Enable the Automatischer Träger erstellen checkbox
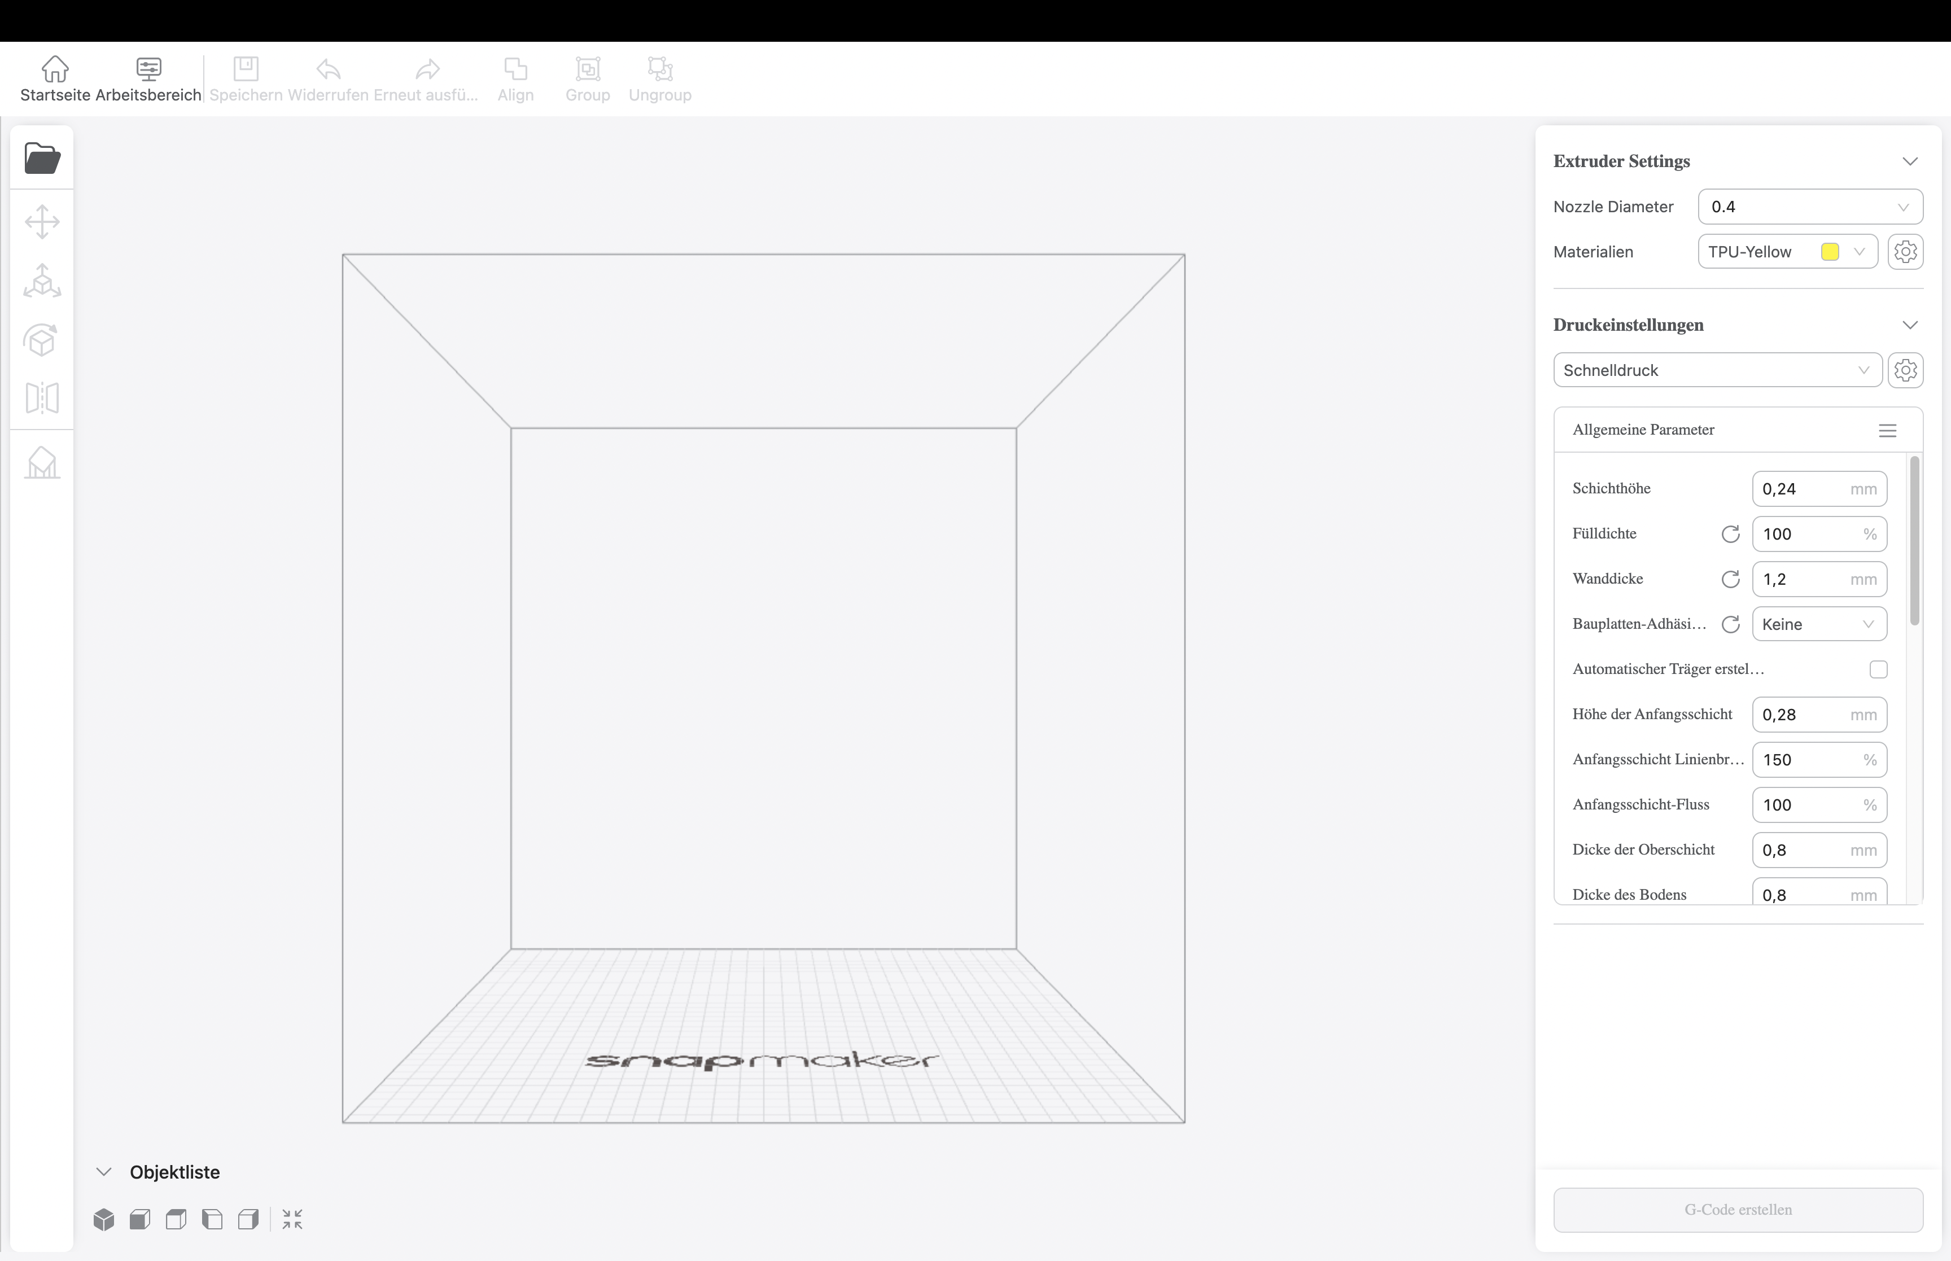 click(1878, 670)
